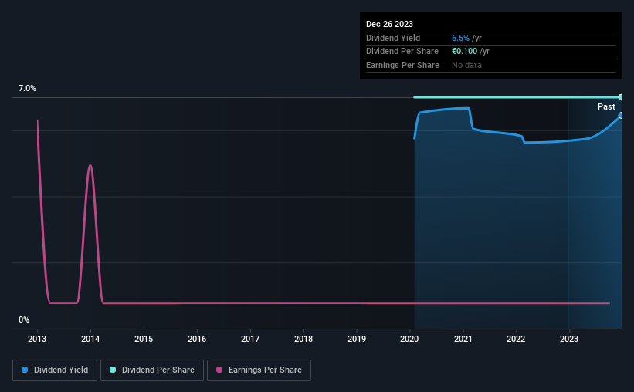Toggle the Dividend Per Share legend button

[152, 370]
